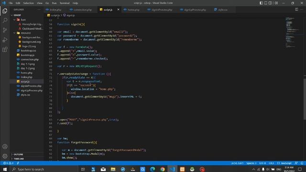The width and height of the screenshot is (306, 172).
Task: Open the Windows Start menu
Action: [5, 169]
